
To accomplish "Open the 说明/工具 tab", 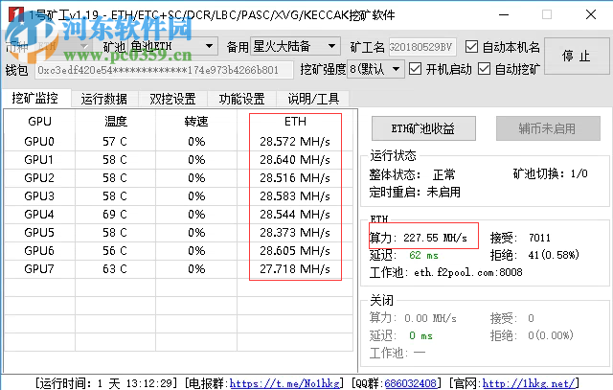I will click(313, 99).
